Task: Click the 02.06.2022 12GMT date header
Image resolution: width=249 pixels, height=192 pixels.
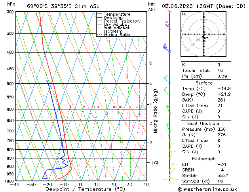Action: (187, 6)
